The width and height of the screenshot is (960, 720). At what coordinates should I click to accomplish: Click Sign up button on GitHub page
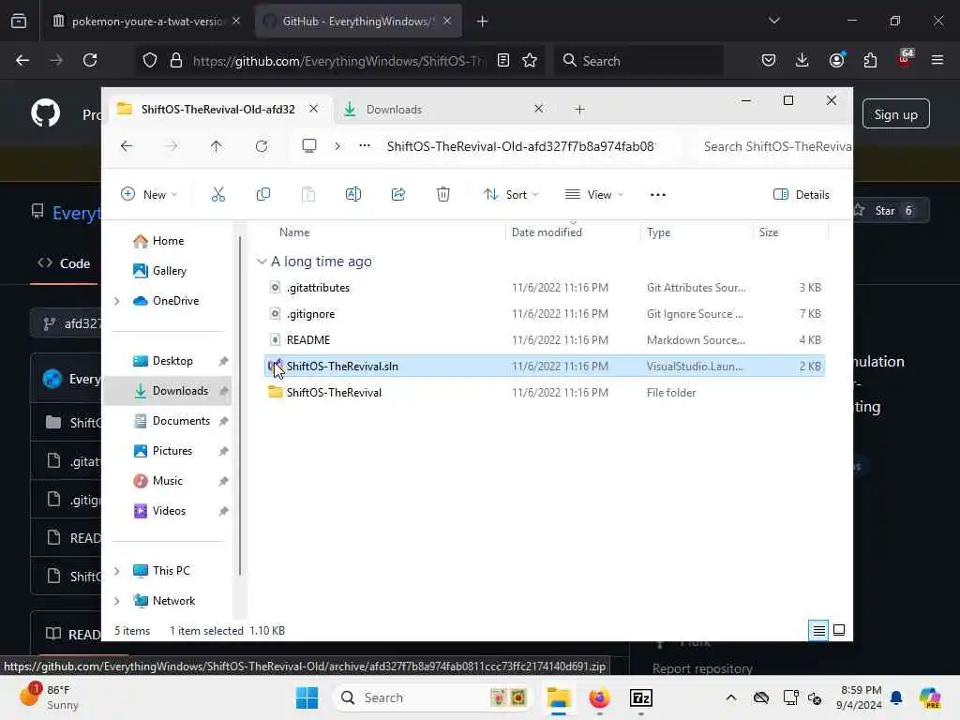(895, 114)
